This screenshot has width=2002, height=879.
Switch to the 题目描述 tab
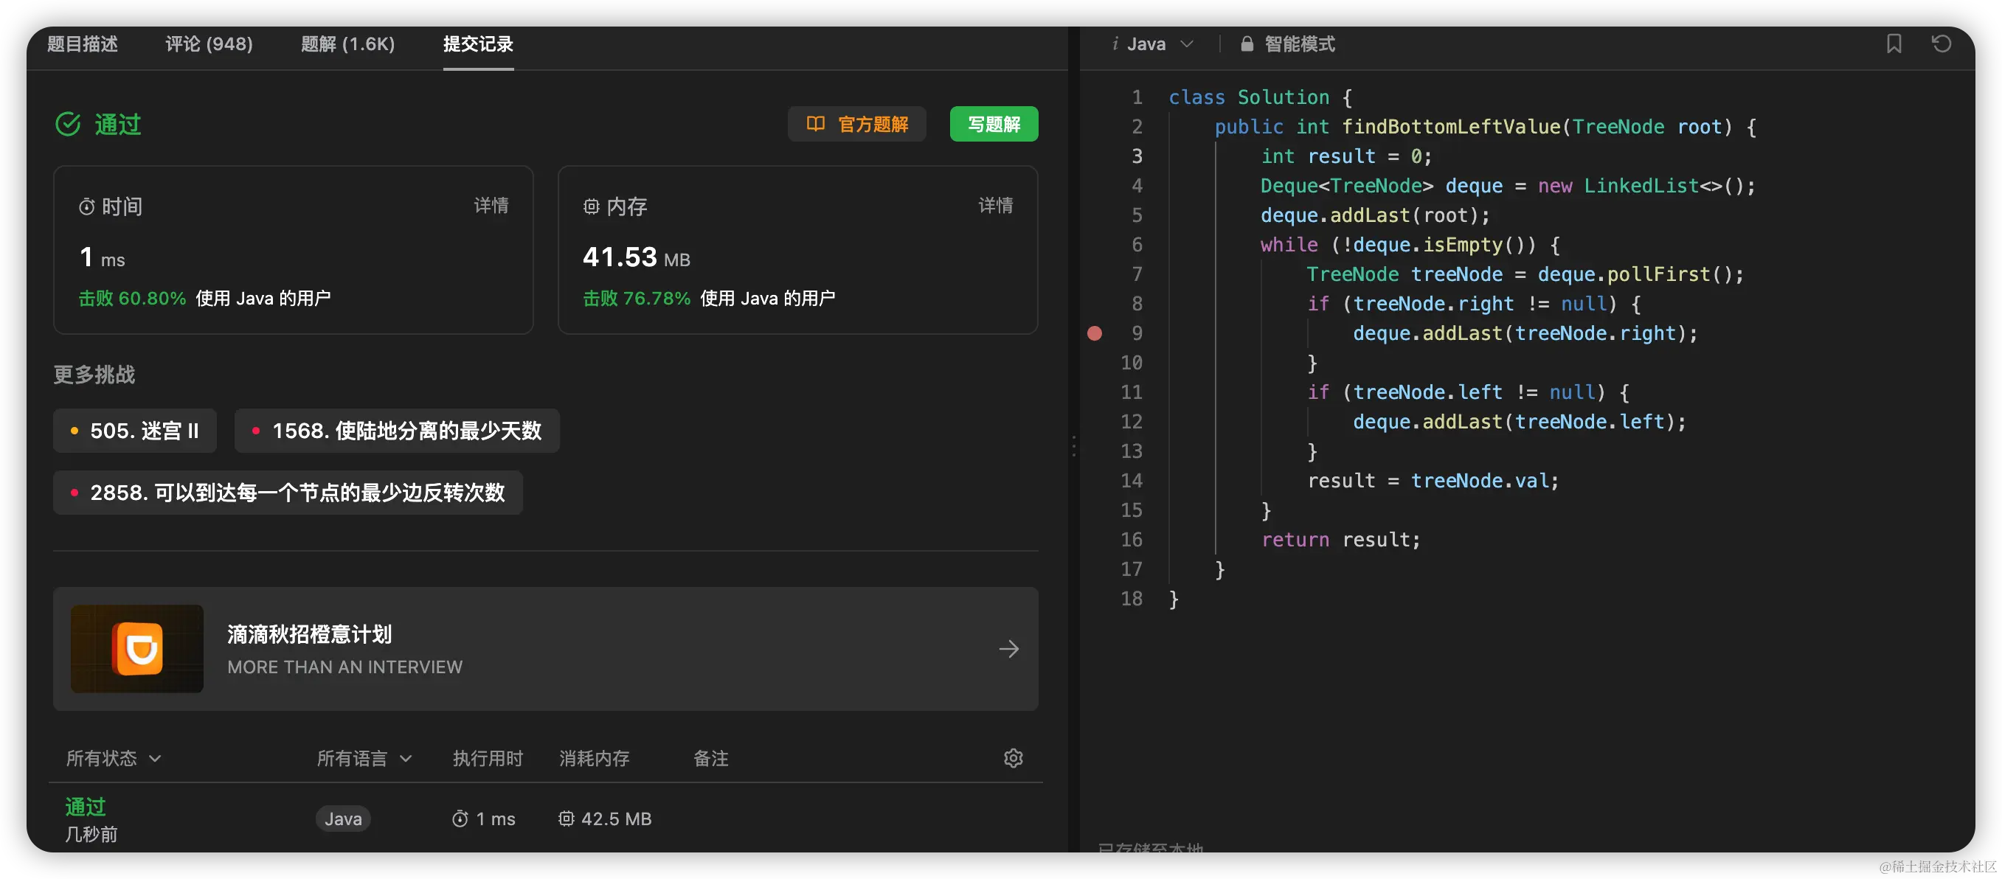(x=83, y=44)
